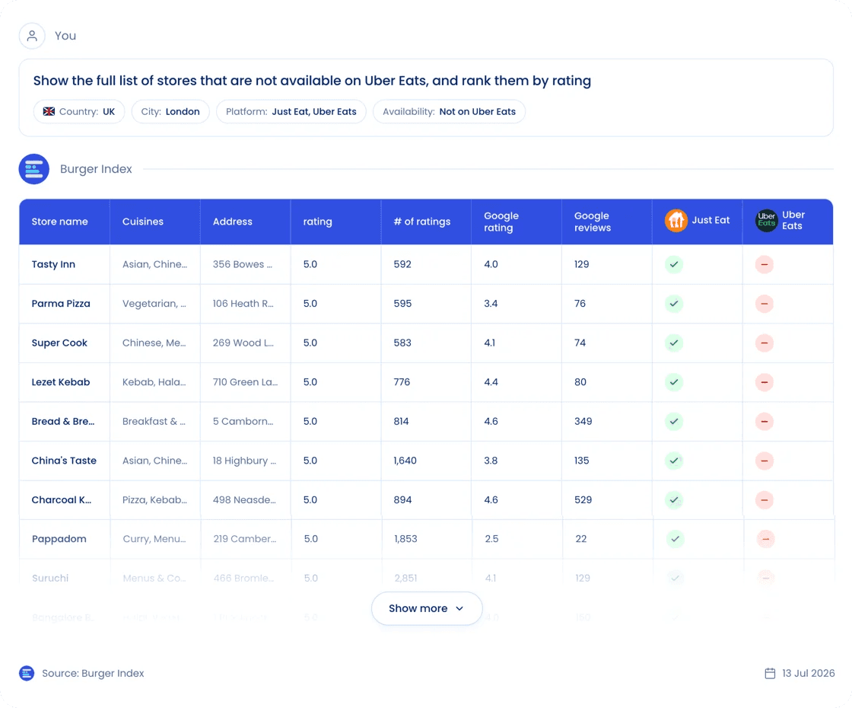Click Tasty Inn's Uber Eats minus icon

coord(765,264)
